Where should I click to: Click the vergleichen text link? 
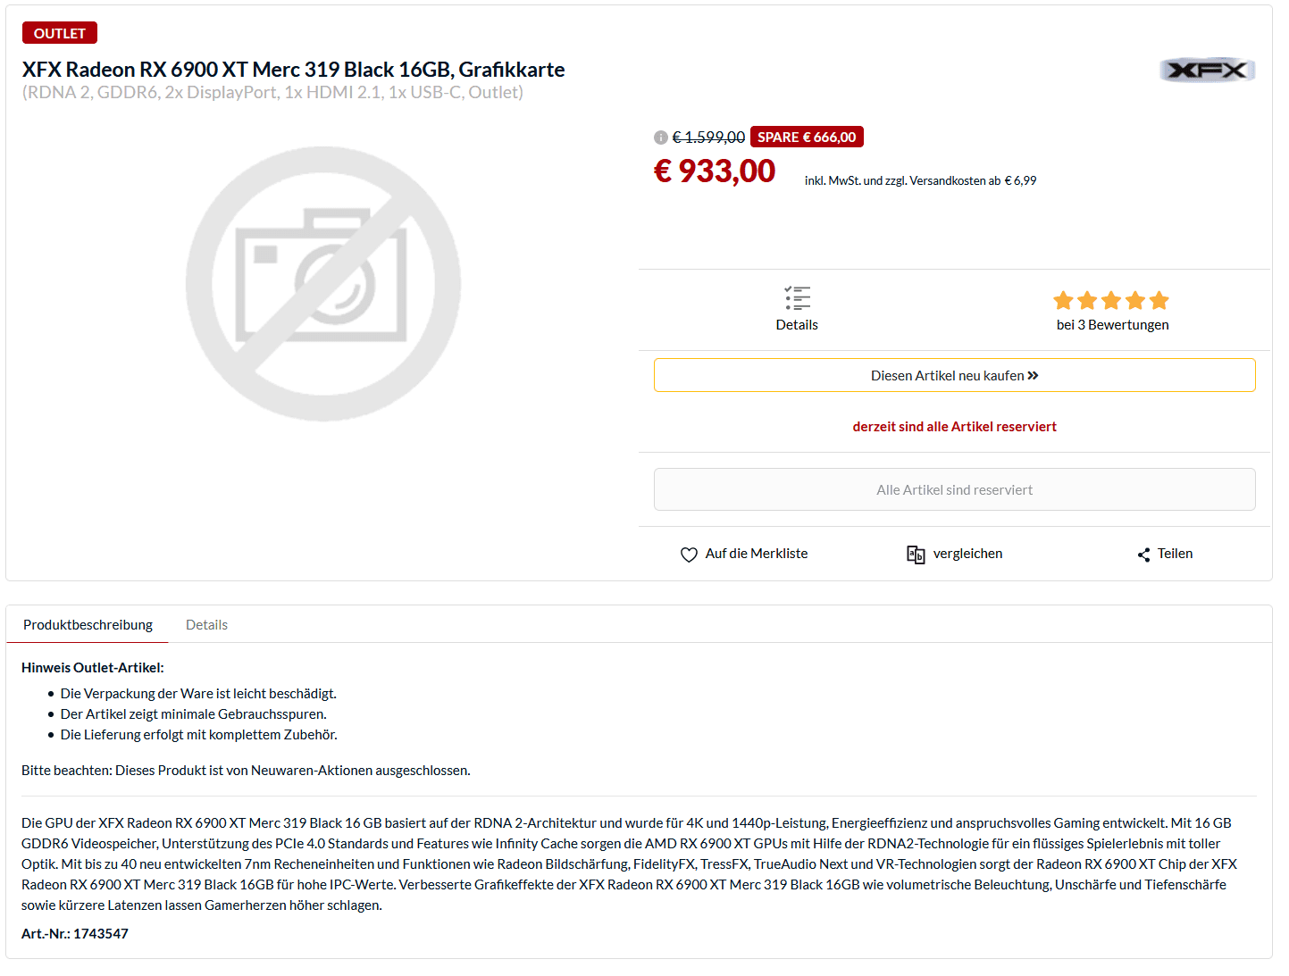click(967, 554)
